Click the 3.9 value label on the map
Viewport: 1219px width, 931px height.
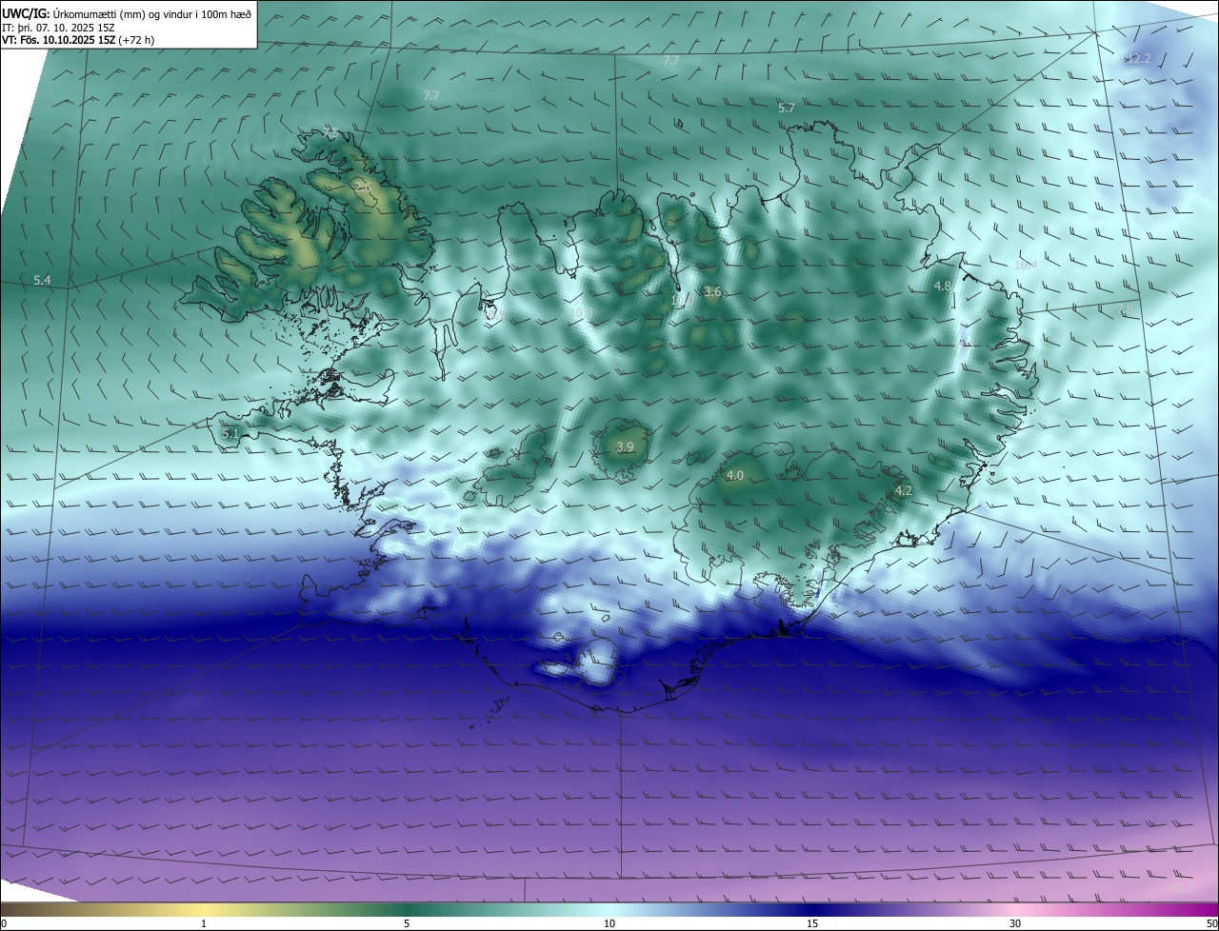(625, 446)
